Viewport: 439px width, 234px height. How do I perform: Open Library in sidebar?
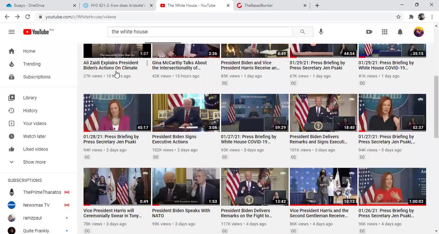point(39,98)
